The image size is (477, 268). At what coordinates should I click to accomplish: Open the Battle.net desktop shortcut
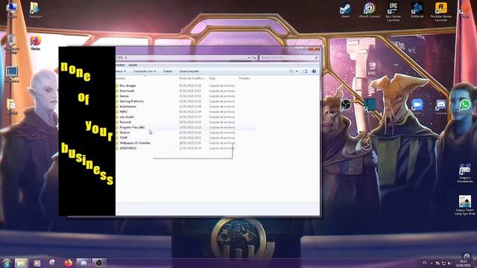click(x=417, y=10)
